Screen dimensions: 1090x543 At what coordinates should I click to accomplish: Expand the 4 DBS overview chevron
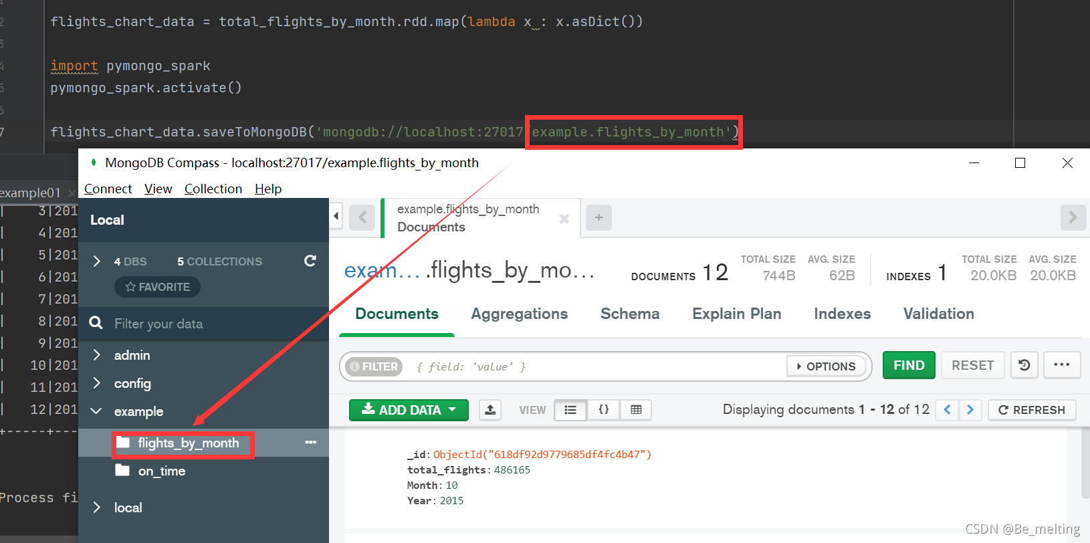tap(97, 261)
